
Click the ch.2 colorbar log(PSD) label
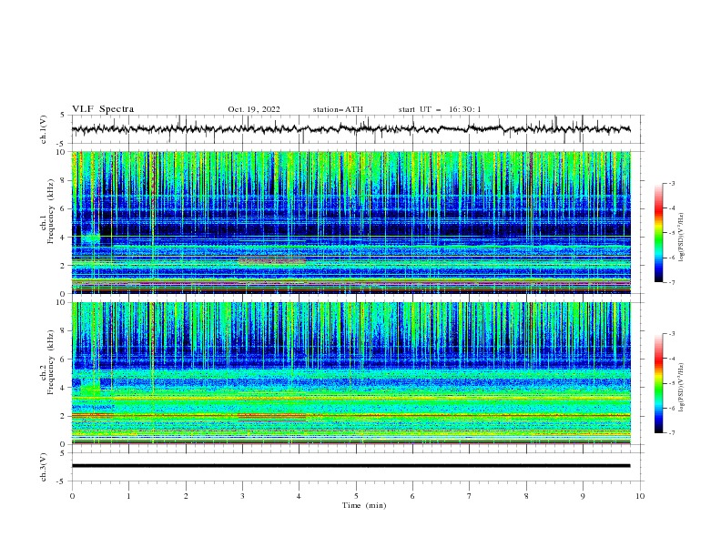[682, 388]
